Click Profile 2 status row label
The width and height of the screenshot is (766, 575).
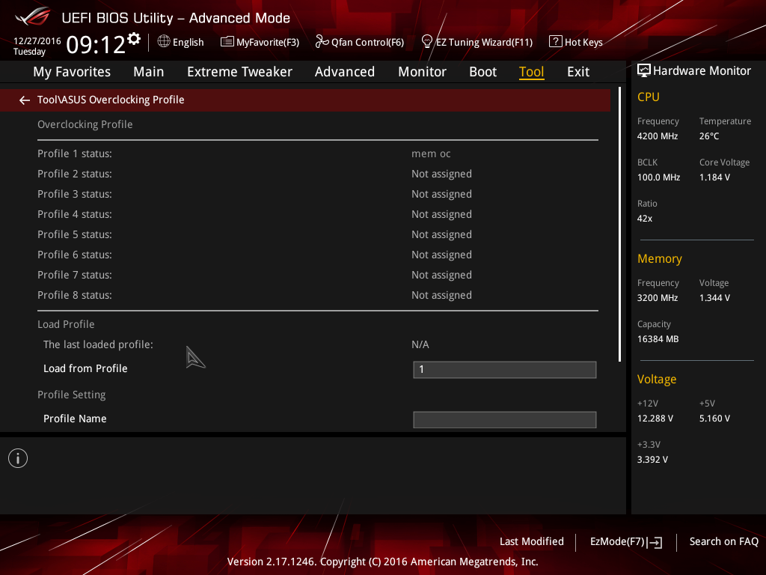75,174
